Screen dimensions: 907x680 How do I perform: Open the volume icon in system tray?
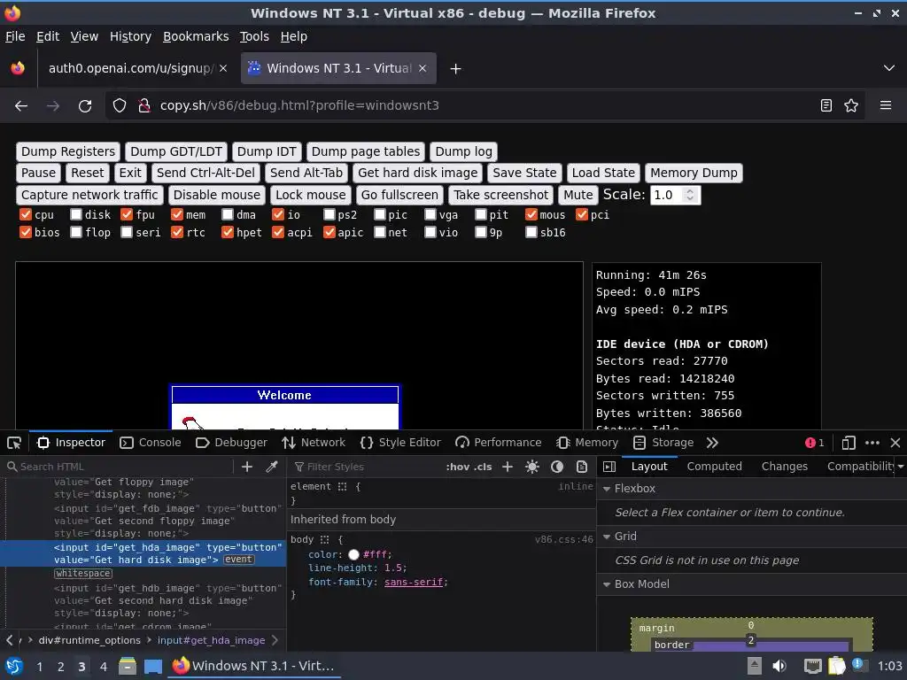coord(779,666)
